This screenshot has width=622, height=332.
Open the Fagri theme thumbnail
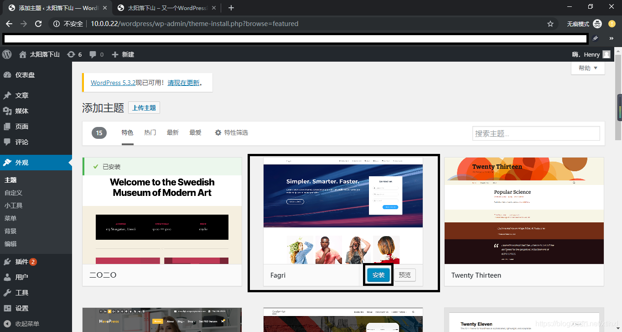point(343,211)
